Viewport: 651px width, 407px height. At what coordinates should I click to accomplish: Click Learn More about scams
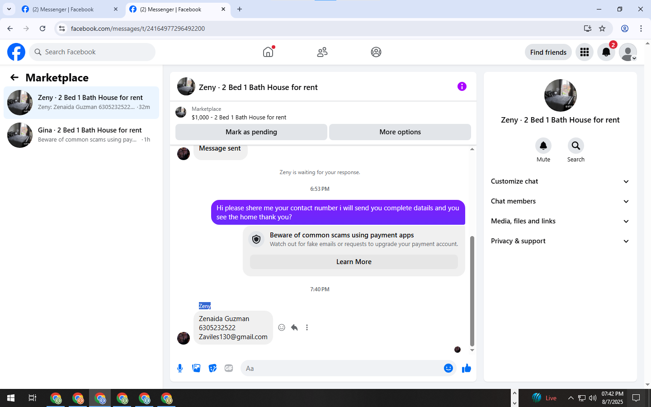[354, 262]
